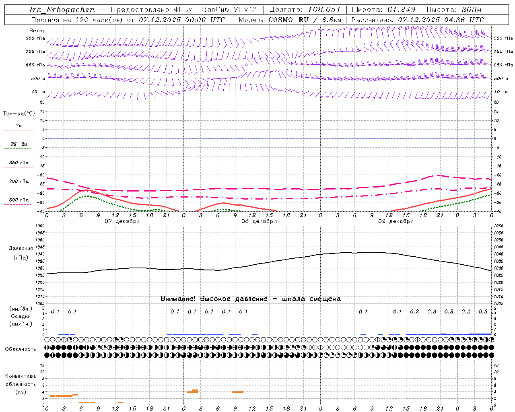This screenshot has width=515, height=412.
Task: Click the date label "09 декабря"
Action: click(396, 221)
